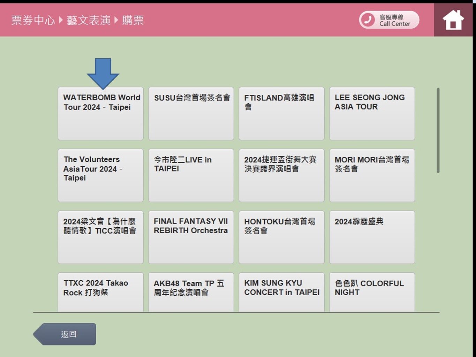Click the 購票 breadcrumb label
The image size is (476, 357).
click(x=133, y=20)
